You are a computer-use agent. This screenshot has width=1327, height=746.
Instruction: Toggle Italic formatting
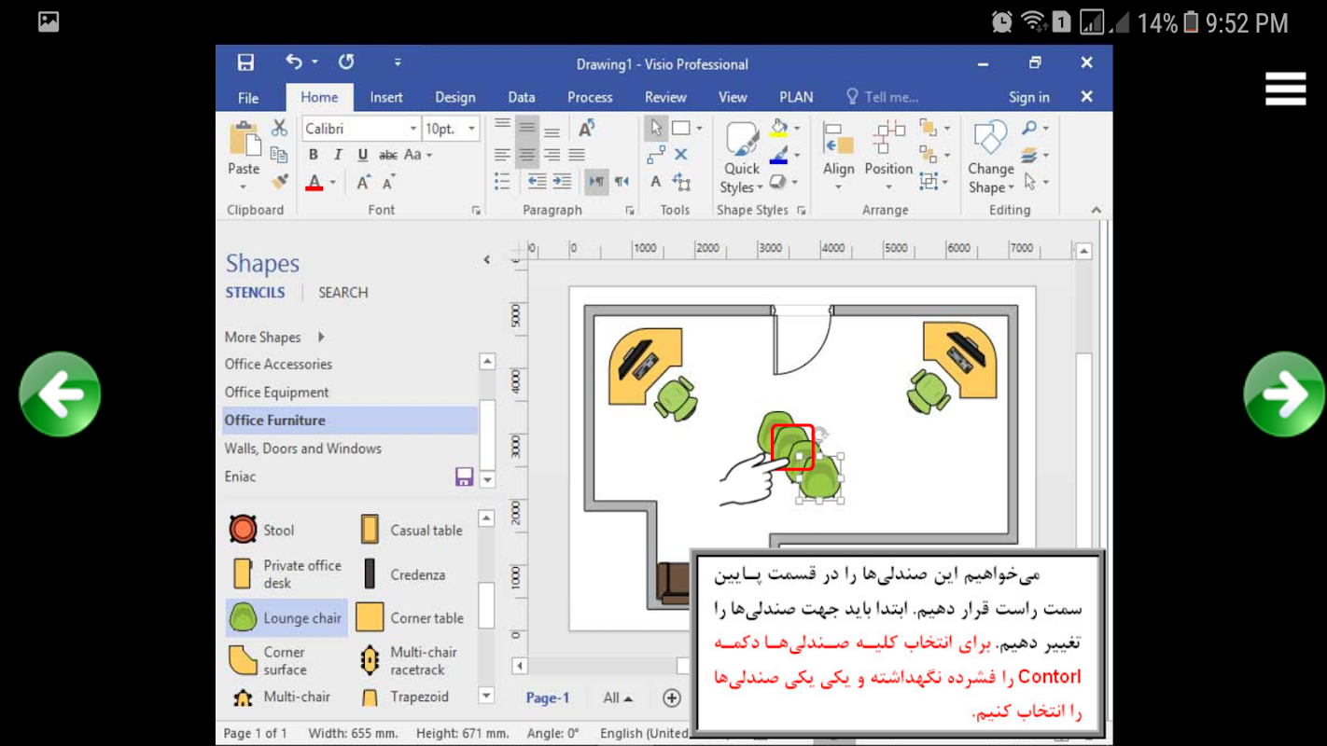coord(338,155)
